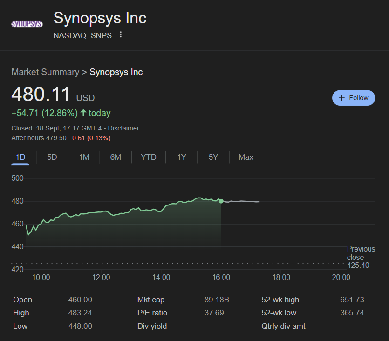
Task: Click the 52-wk high value 651.73
Action: click(352, 300)
